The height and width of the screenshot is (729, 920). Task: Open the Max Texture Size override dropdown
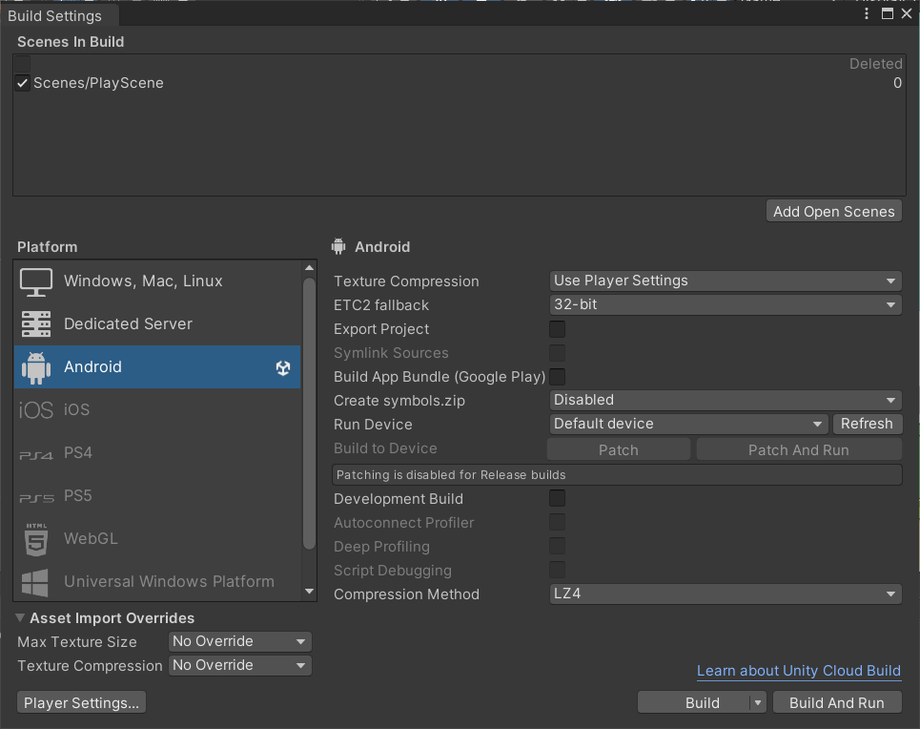239,641
